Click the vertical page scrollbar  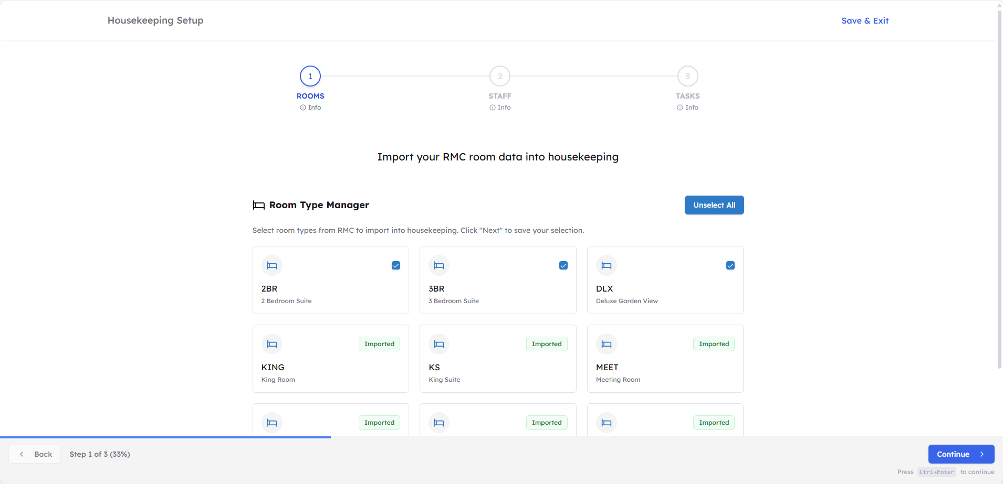[x=999, y=189]
